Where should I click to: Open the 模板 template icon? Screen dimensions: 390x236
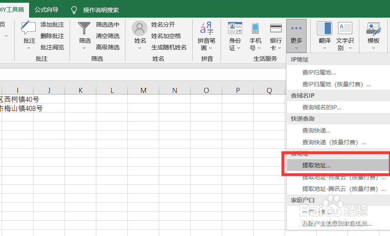click(373, 28)
